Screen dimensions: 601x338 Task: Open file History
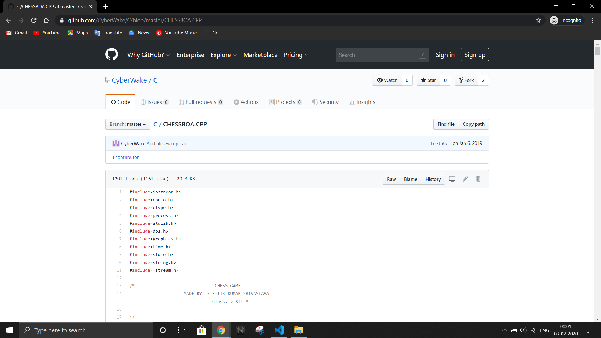click(433, 179)
